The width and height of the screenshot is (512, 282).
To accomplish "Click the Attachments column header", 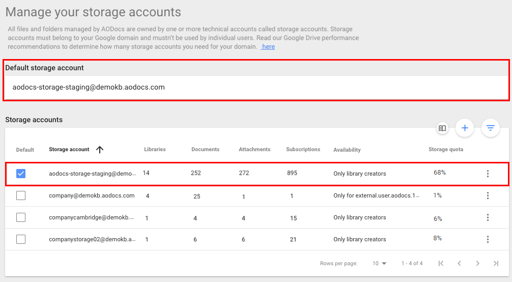I will tap(254, 149).
